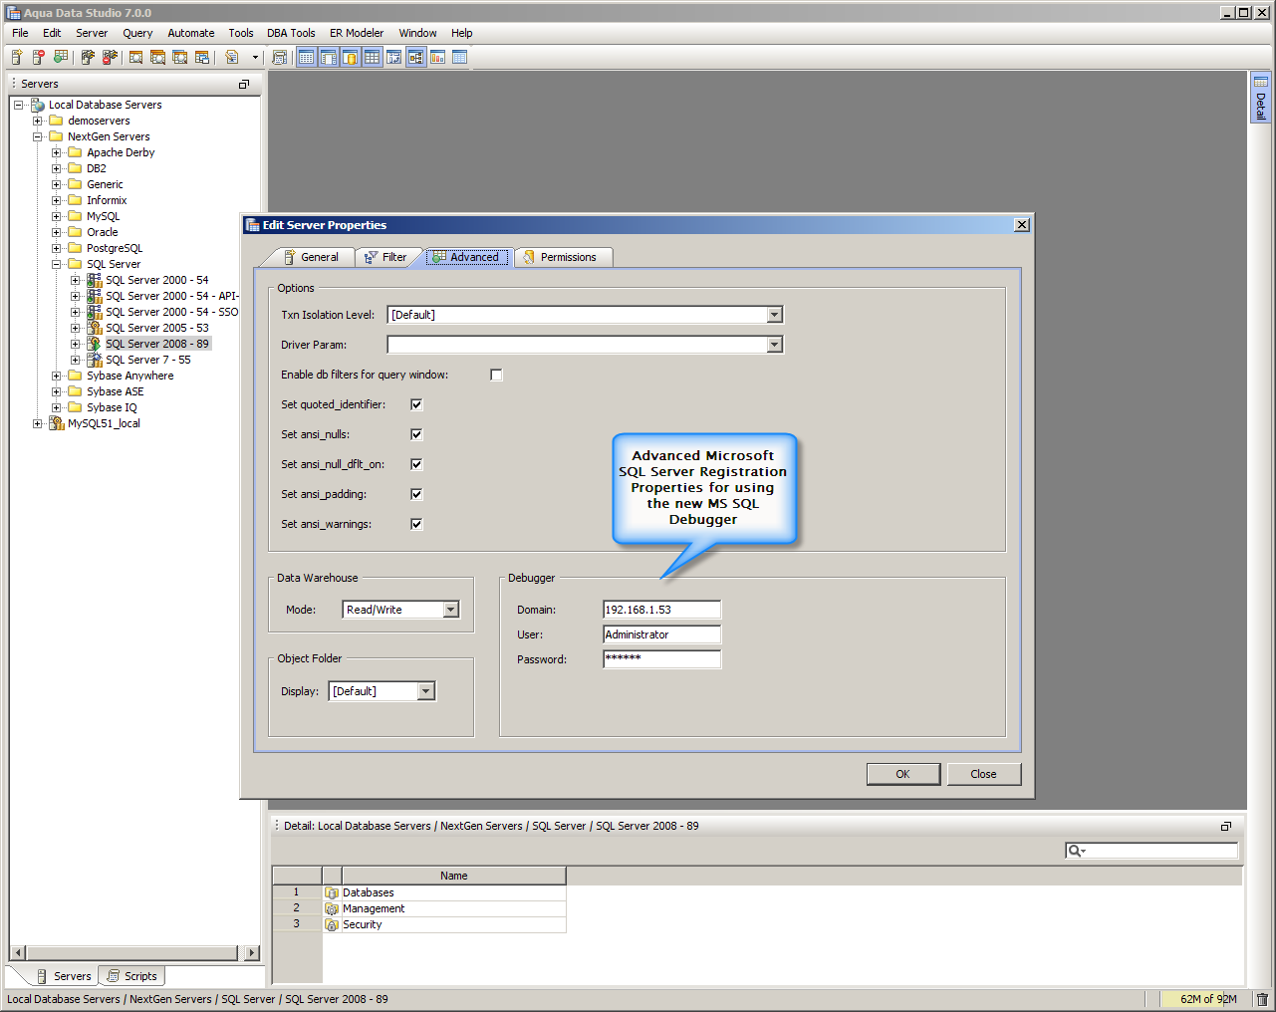
Task: Open the script toolbar dropdown arrow
Action: click(x=255, y=57)
